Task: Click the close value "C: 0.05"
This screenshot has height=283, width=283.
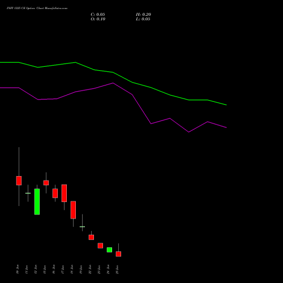Action: [98, 15]
